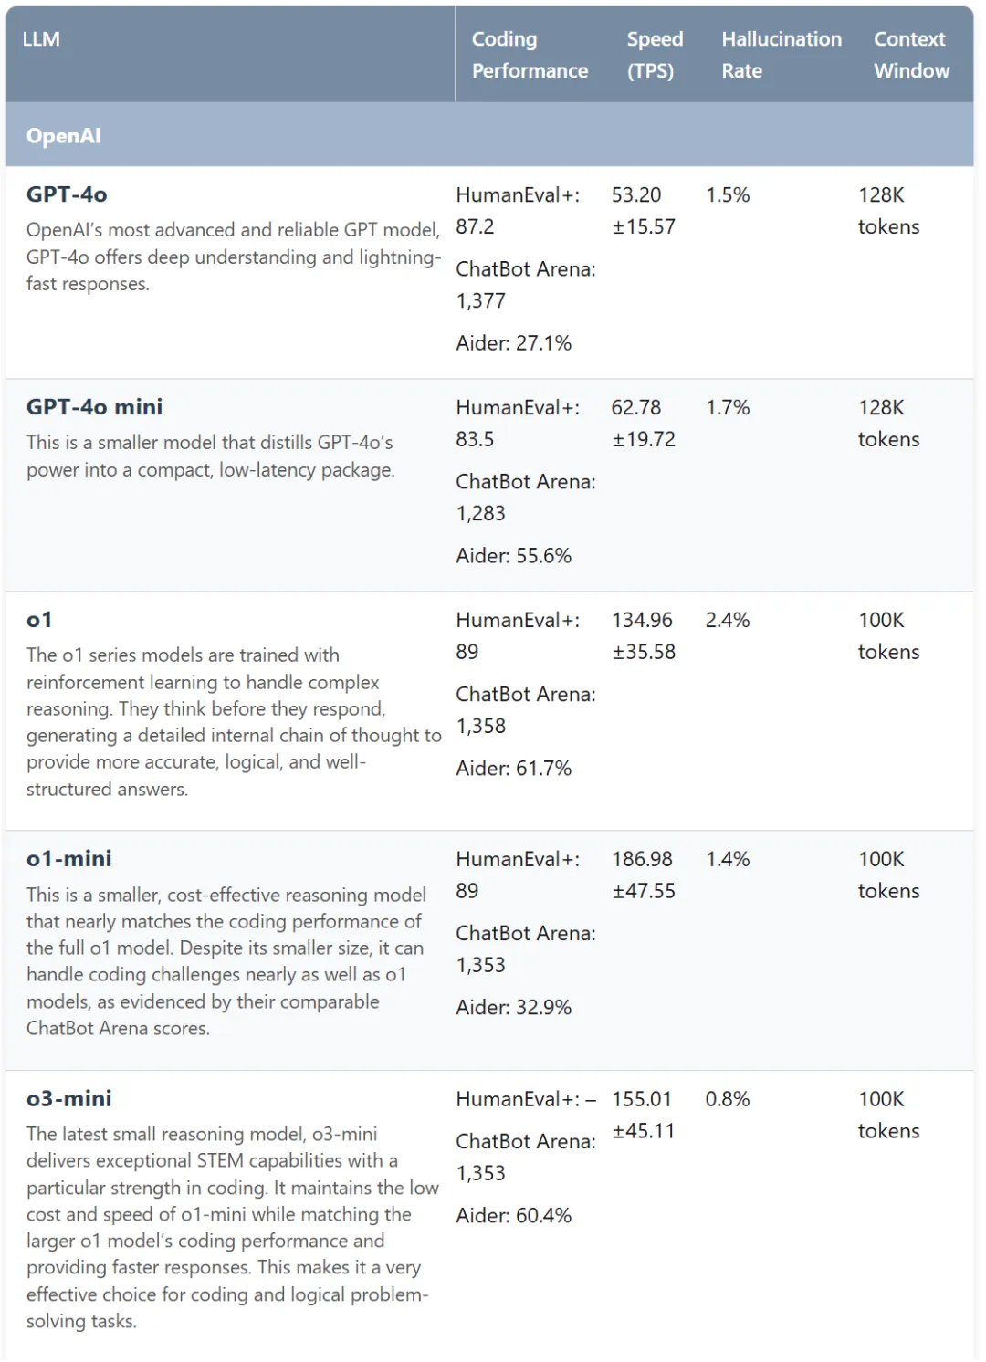Select o1's hallucination rate 2.4%
The image size is (986, 1362).
[x=728, y=620]
